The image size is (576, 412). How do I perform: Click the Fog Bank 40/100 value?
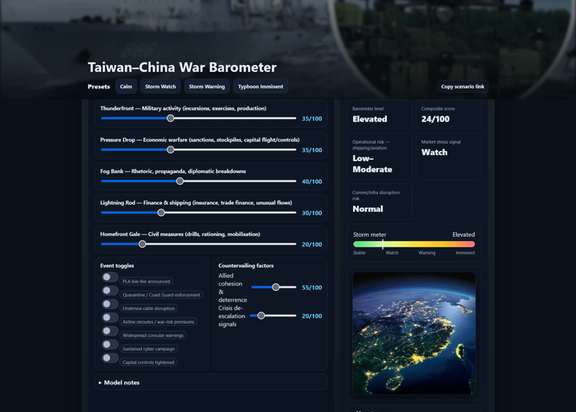312,181
